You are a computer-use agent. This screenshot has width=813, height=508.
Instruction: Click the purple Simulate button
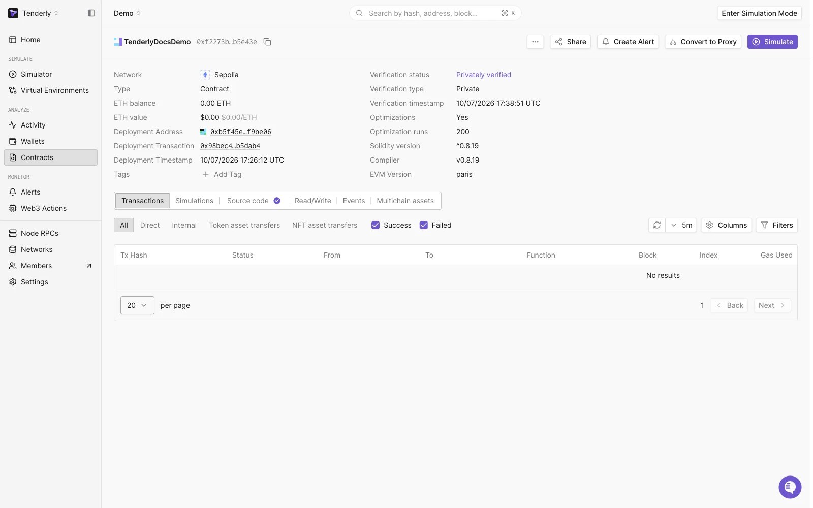772,42
